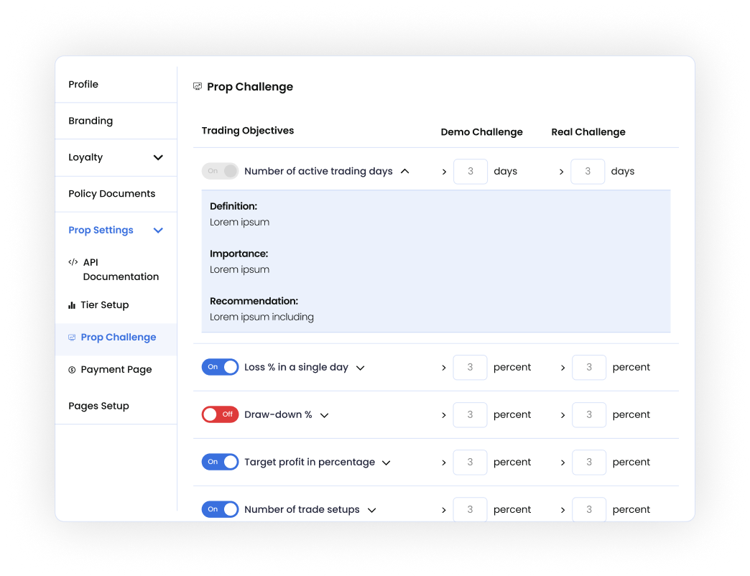
Task: Open the Branding page
Action: [91, 121]
